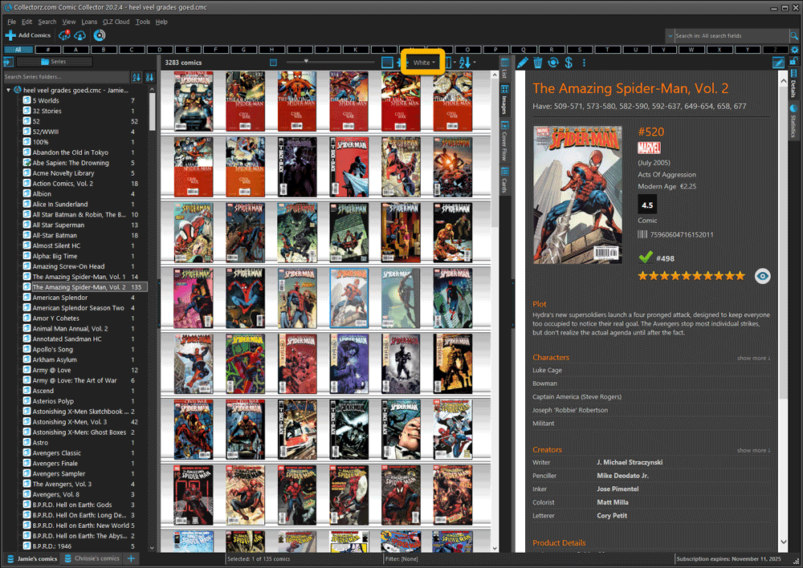Screen dimensions: 803x568
Task: Click the eye seen-it toggle by stars
Action: (763, 276)
